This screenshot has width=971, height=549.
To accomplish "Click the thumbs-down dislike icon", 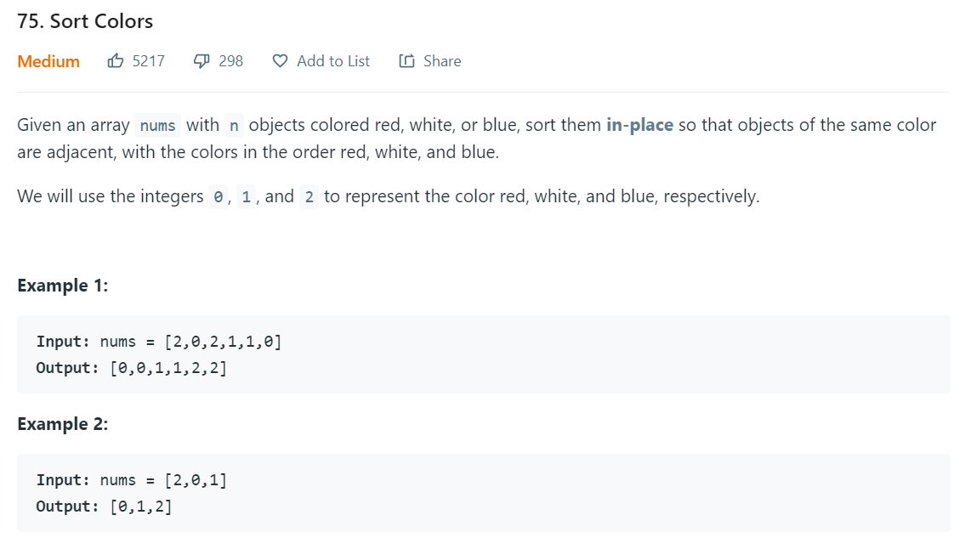I will 202,60.
